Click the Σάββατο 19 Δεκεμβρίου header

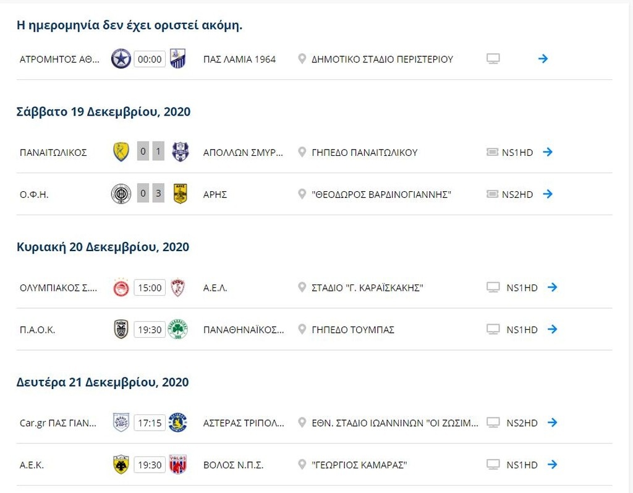coord(103,112)
